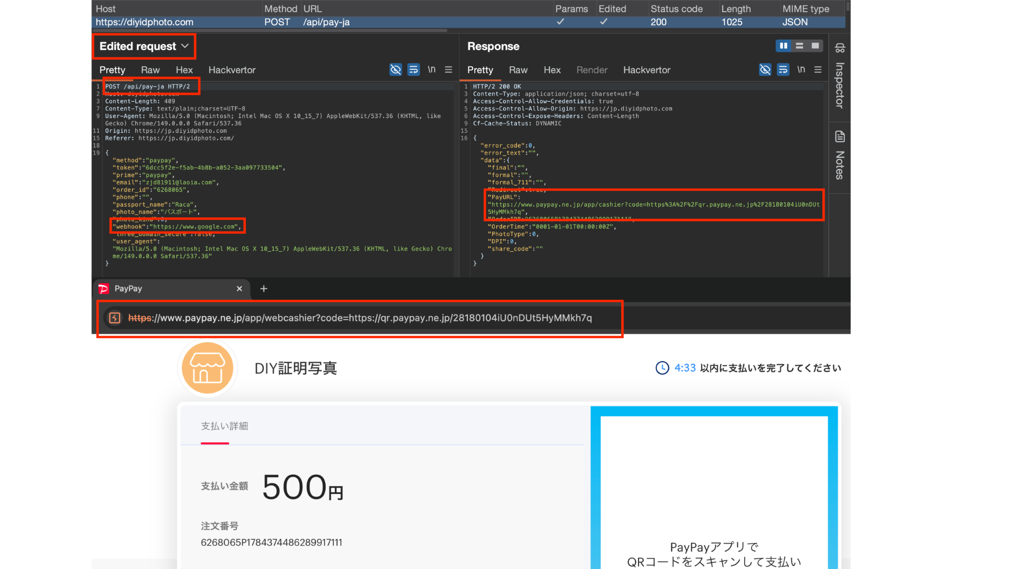Select the PayPay browser tab

171,288
